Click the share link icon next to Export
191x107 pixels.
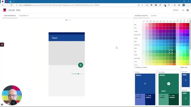pos(183,10)
